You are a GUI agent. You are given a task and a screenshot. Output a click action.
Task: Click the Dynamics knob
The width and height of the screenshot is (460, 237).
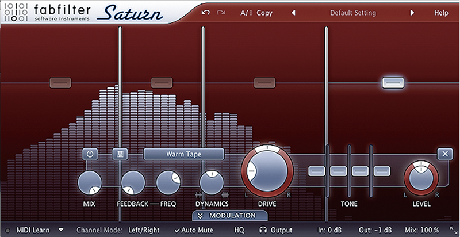click(212, 183)
